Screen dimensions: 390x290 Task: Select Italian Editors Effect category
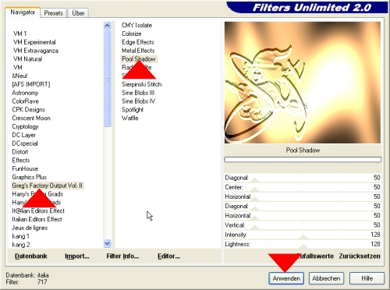tap(37, 219)
